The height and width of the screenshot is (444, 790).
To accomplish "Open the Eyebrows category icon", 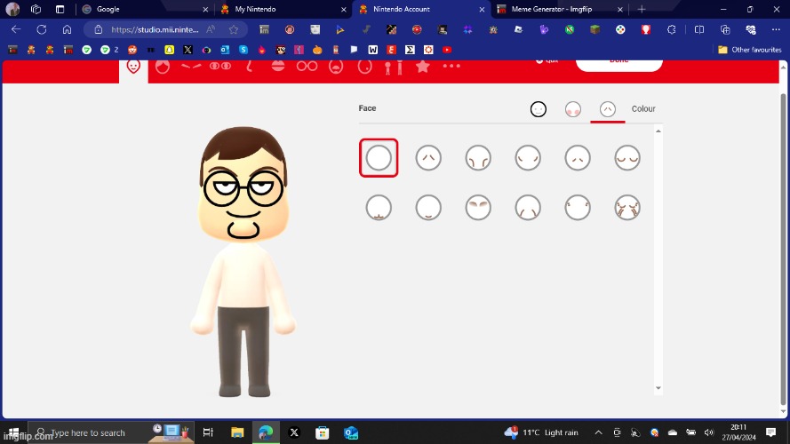I will click(191, 66).
